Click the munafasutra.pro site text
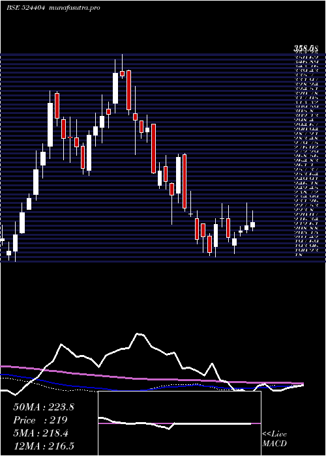 (75, 8)
